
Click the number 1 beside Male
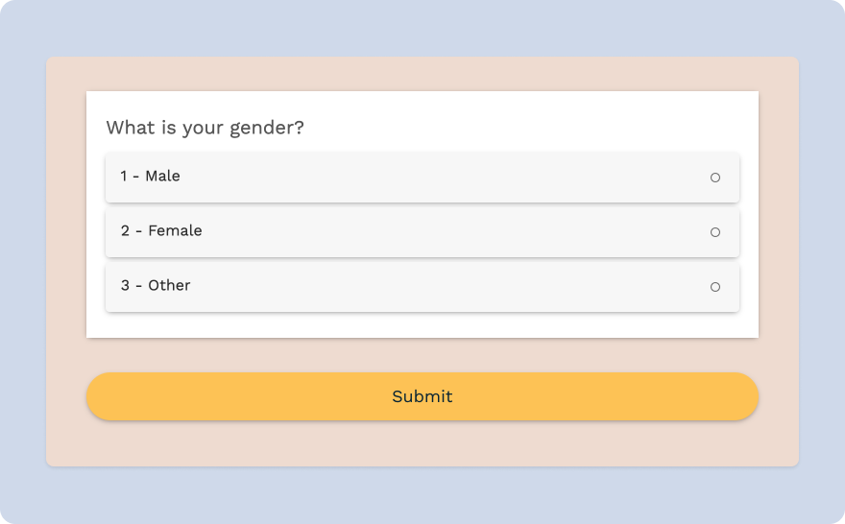pyautogui.click(x=124, y=176)
